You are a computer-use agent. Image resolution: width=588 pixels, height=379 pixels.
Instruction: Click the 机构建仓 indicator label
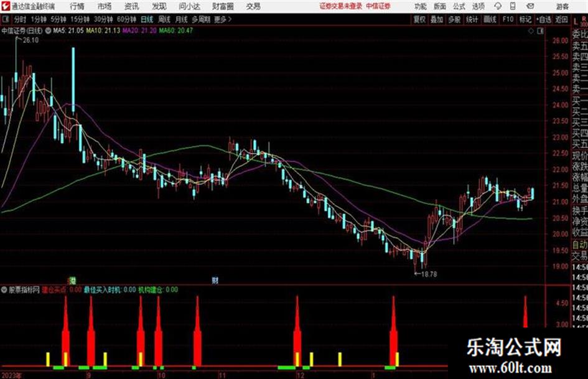click(x=151, y=289)
